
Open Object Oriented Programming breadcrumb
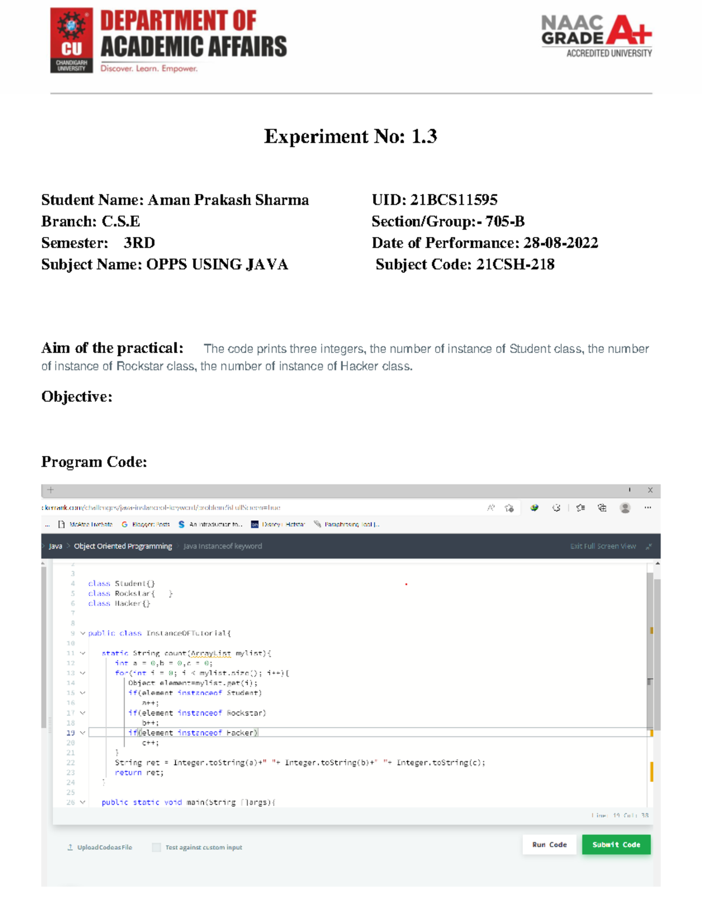[123, 547]
